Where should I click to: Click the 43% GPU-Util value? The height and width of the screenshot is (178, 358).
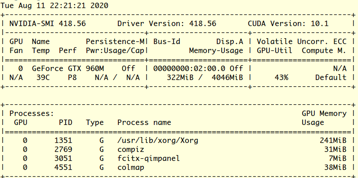click(x=281, y=78)
